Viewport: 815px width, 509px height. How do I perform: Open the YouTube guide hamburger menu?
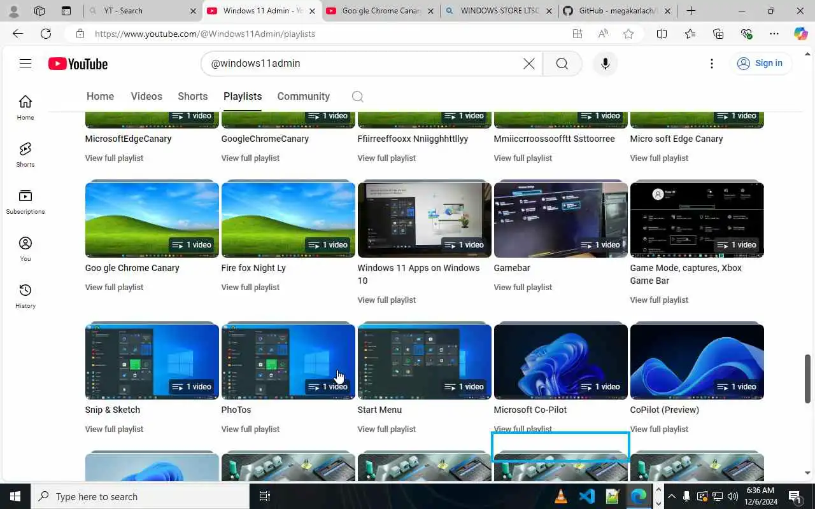click(25, 63)
